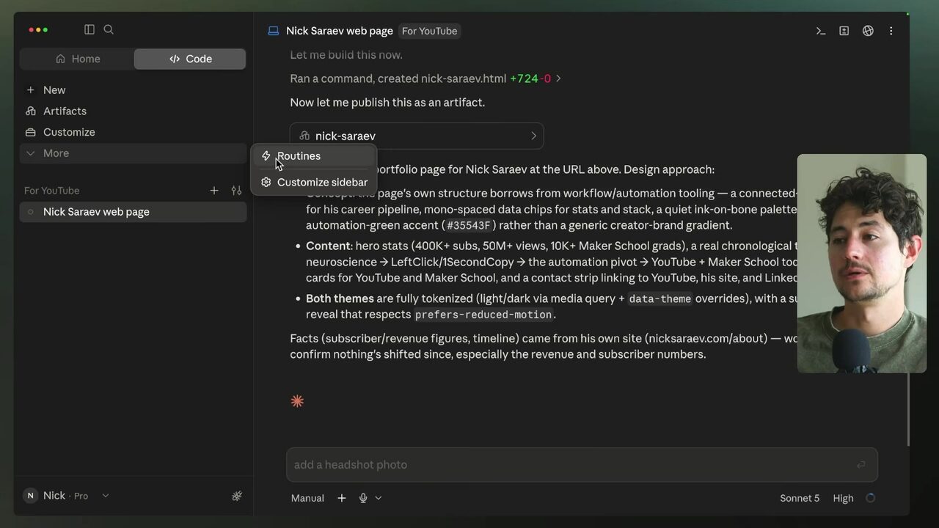Click the download-style icon next to the terminal icon
Image resolution: width=939 pixels, height=528 pixels.
point(844,31)
